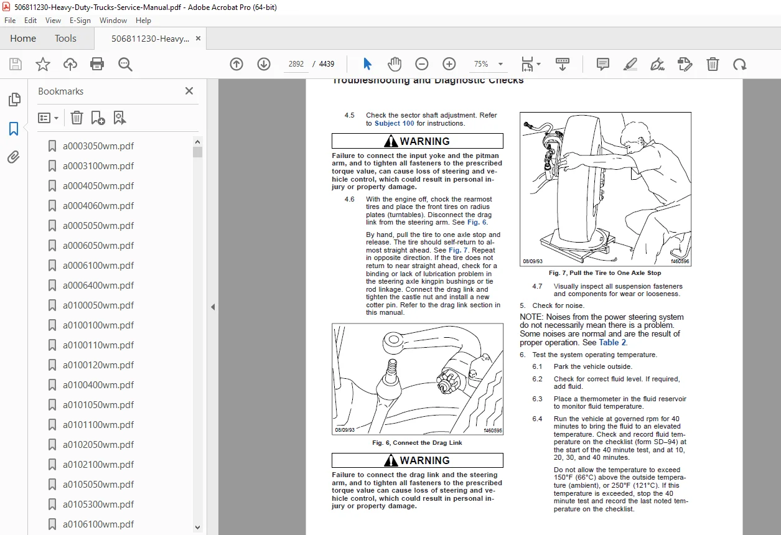This screenshot has height=535, width=781.
Task: Open bookmark a0100050wm.pdf
Action: [x=98, y=305]
